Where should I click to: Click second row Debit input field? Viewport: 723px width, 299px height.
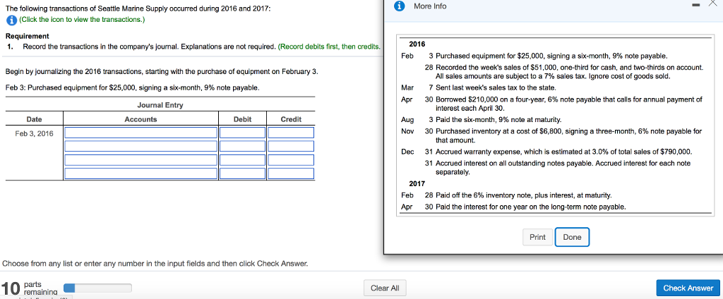coord(243,146)
